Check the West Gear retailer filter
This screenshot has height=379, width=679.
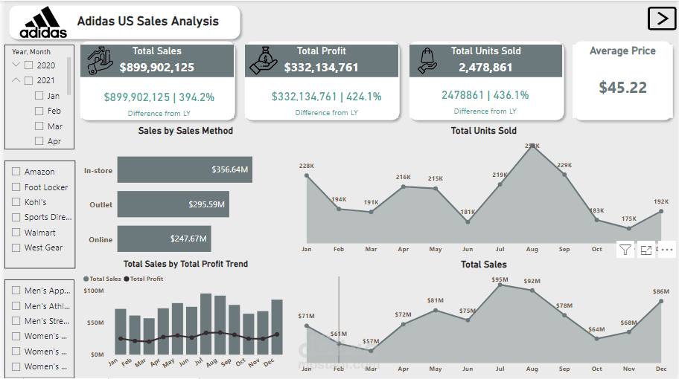click(x=16, y=247)
